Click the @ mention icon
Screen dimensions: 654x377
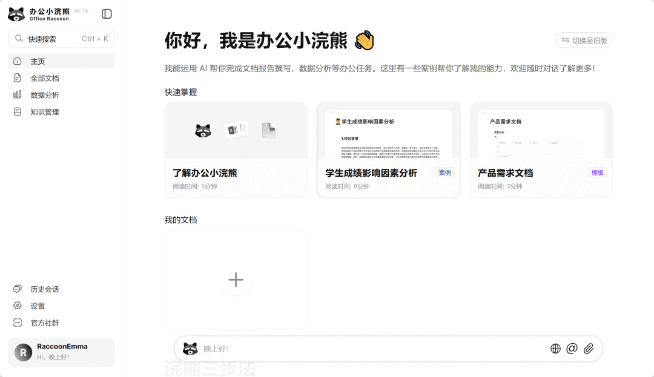tap(572, 349)
